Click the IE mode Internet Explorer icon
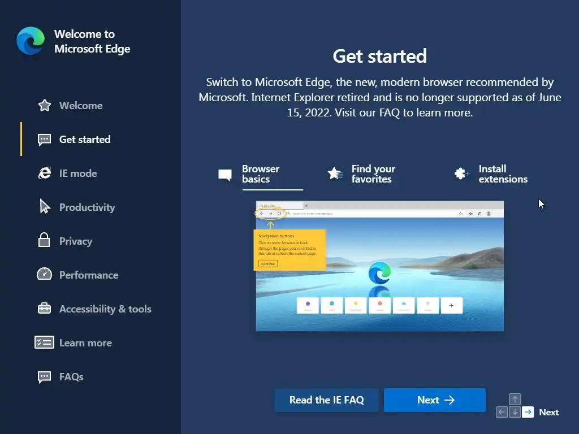 coord(44,173)
